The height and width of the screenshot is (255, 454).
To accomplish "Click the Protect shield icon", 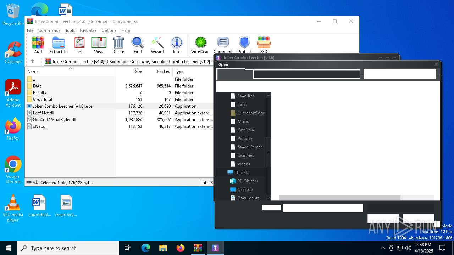I will click(x=244, y=45).
